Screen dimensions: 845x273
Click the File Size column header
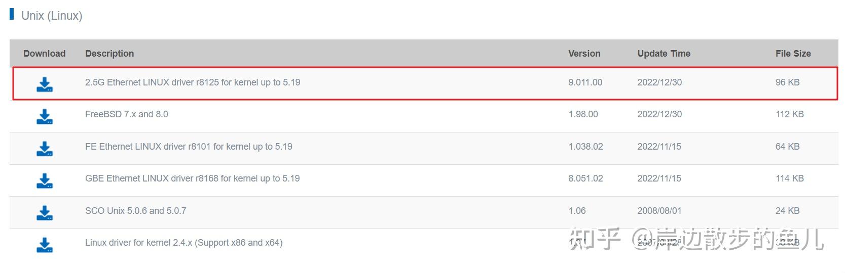(x=793, y=54)
